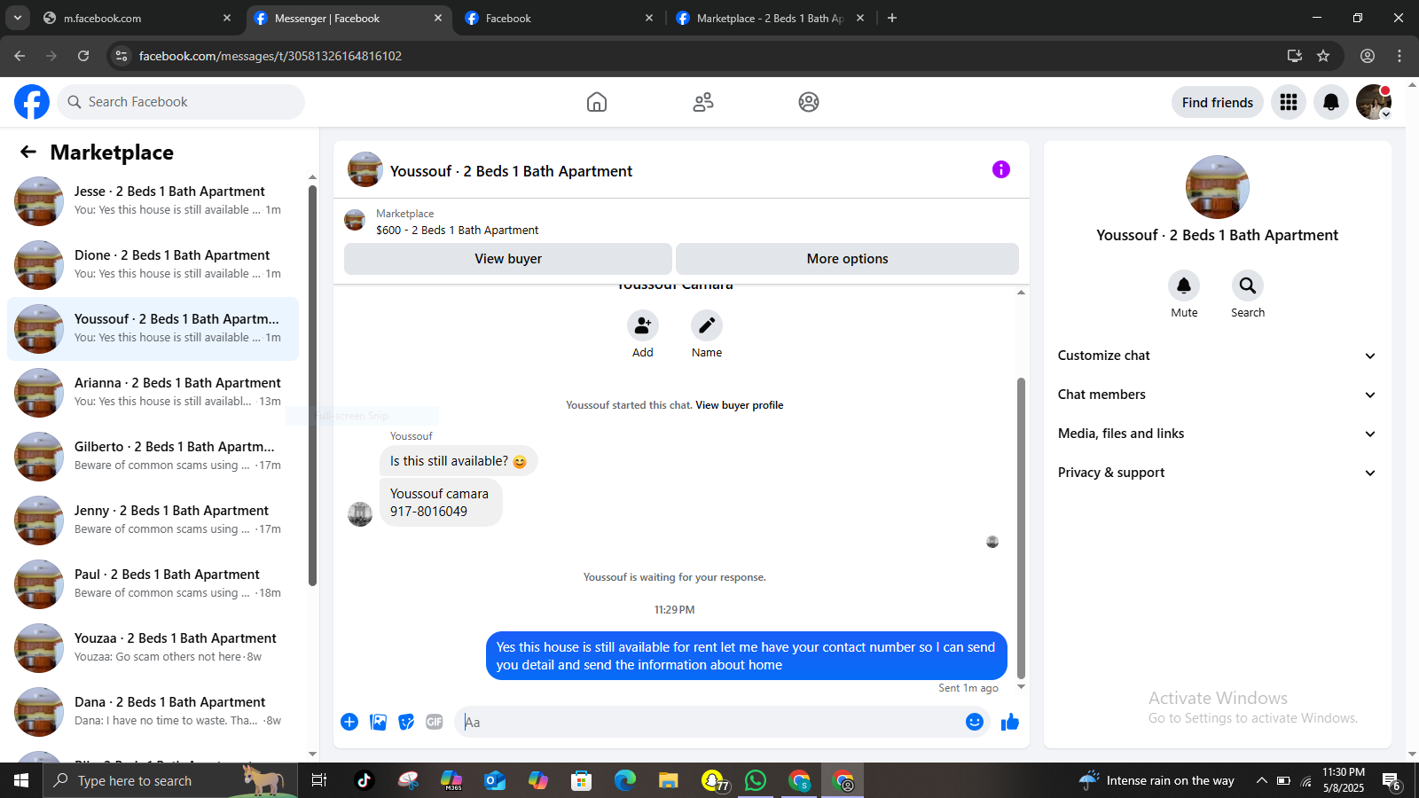Go to the Facebook Home feed icon
1419x798 pixels.
coord(597,102)
